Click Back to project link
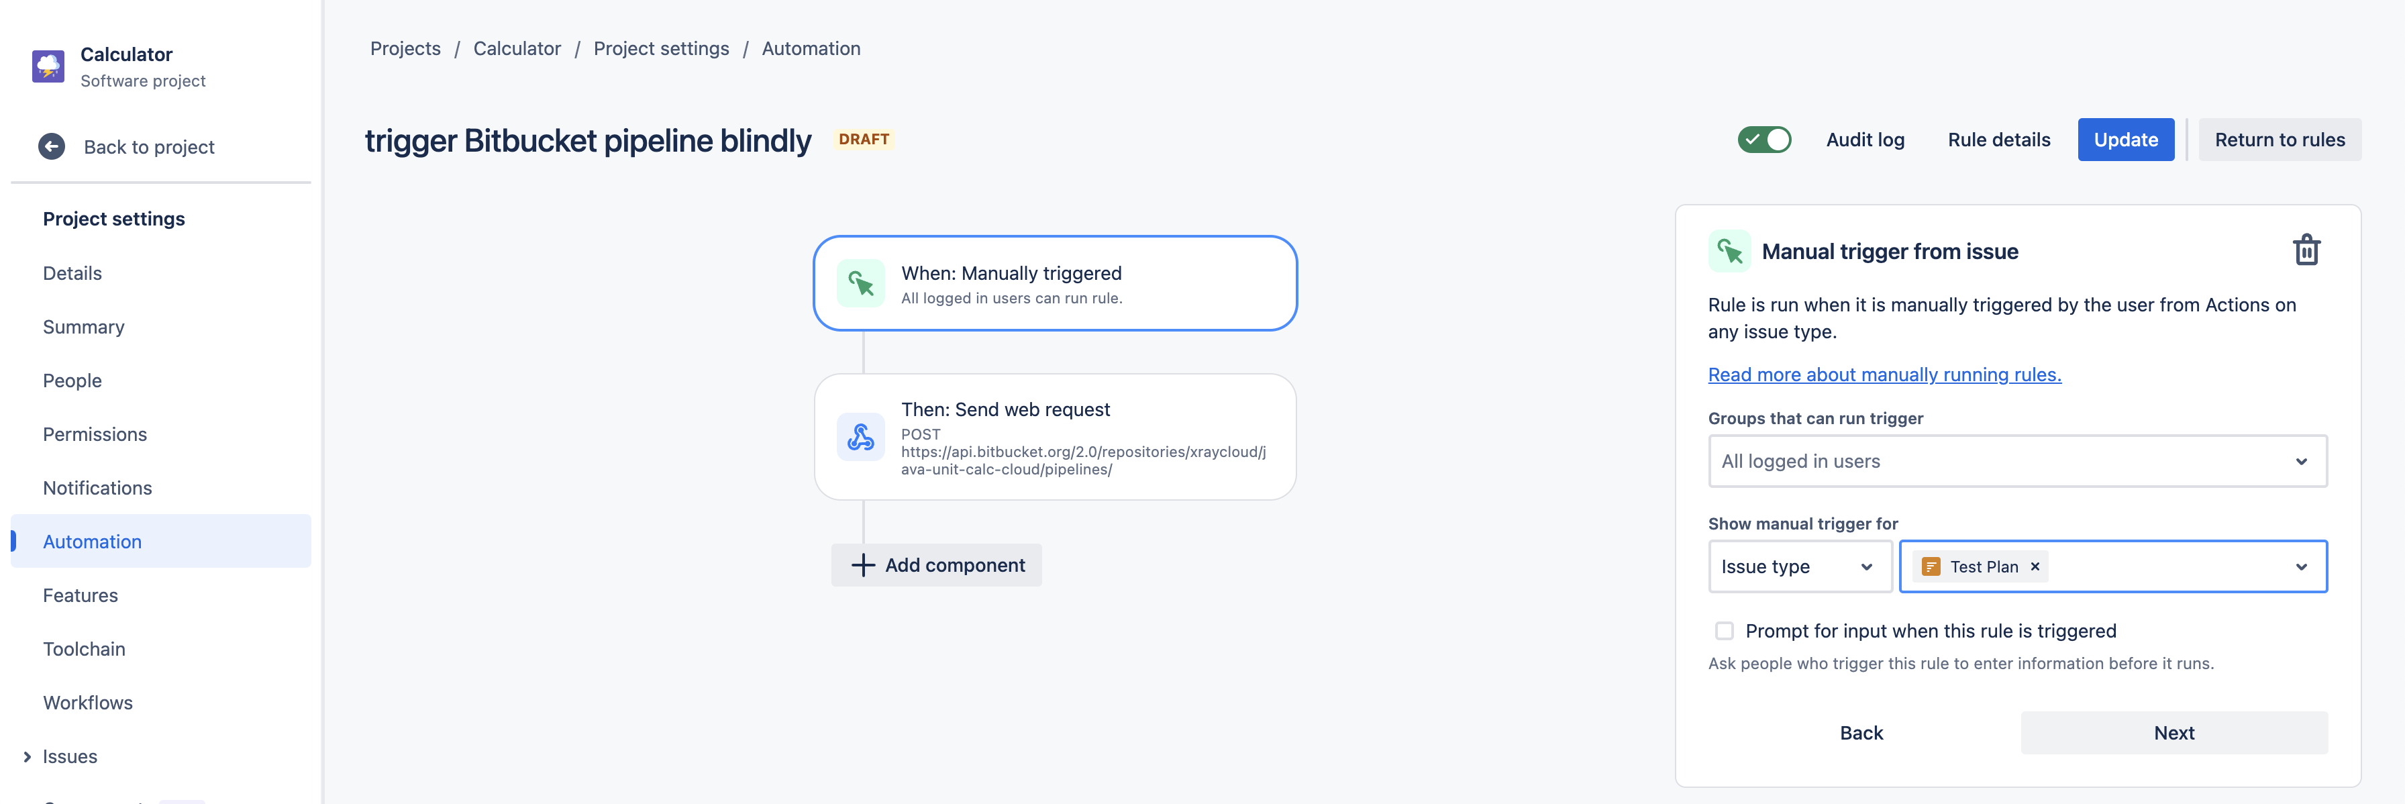This screenshot has height=804, width=2405. click(150, 146)
